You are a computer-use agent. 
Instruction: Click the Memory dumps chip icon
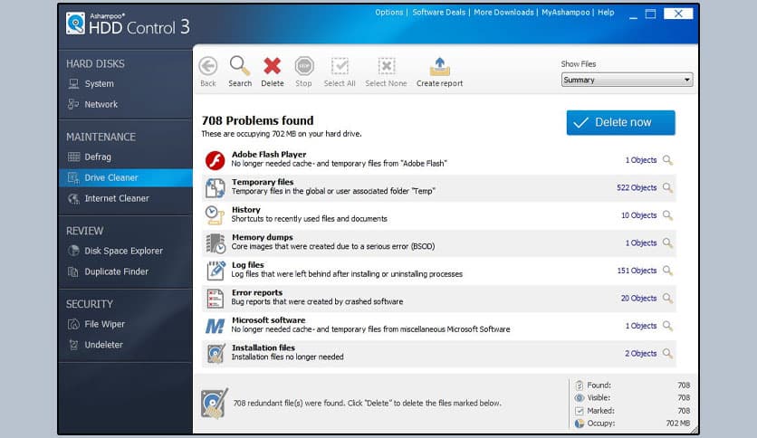pos(216,243)
